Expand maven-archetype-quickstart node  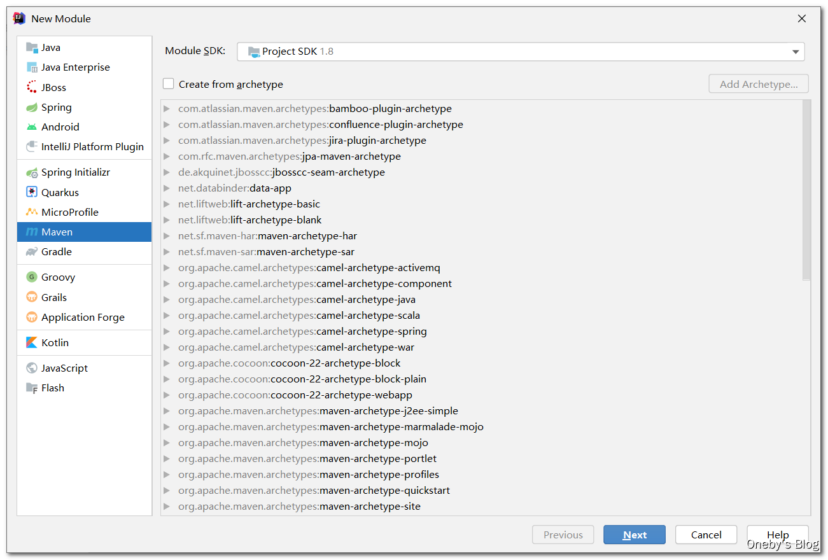167,491
